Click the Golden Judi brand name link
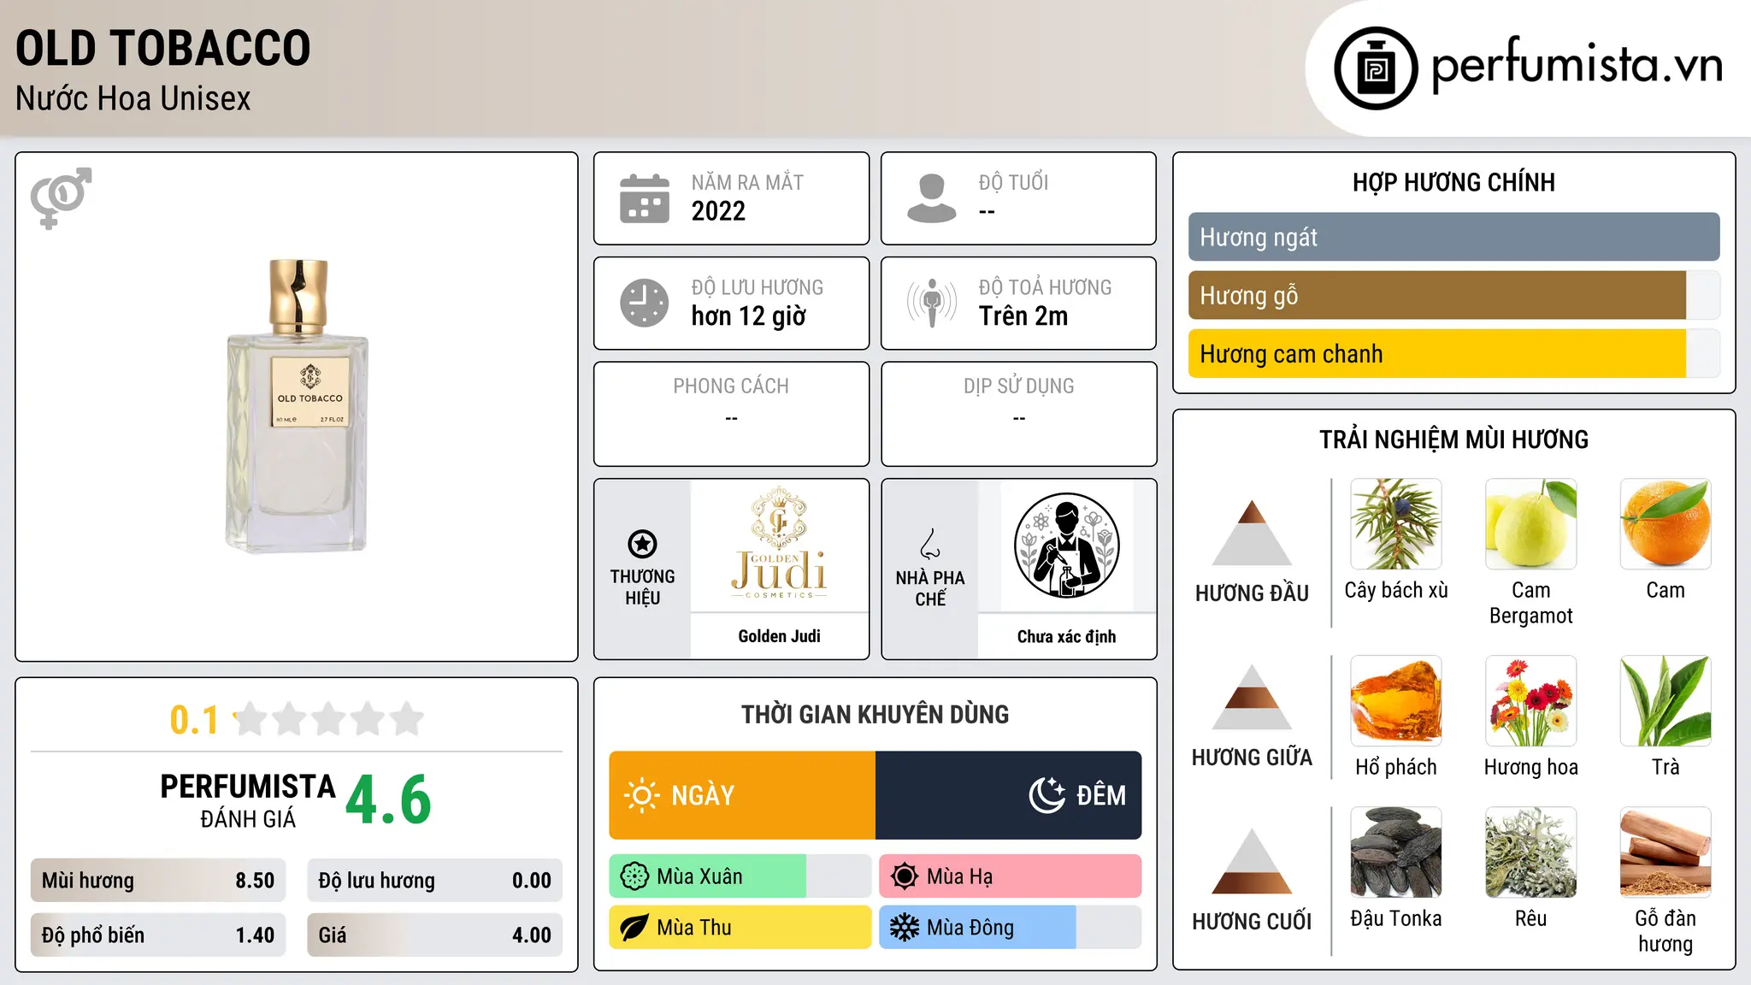The width and height of the screenshot is (1751, 985). tap(779, 636)
